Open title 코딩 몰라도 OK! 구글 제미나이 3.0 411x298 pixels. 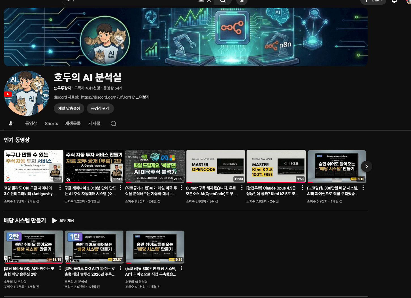tap(30, 191)
